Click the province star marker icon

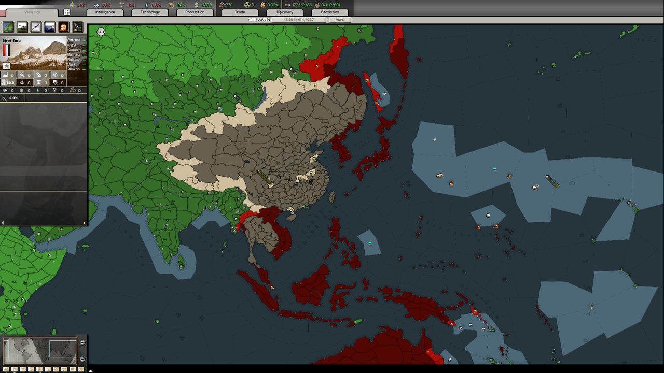(7, 66)
